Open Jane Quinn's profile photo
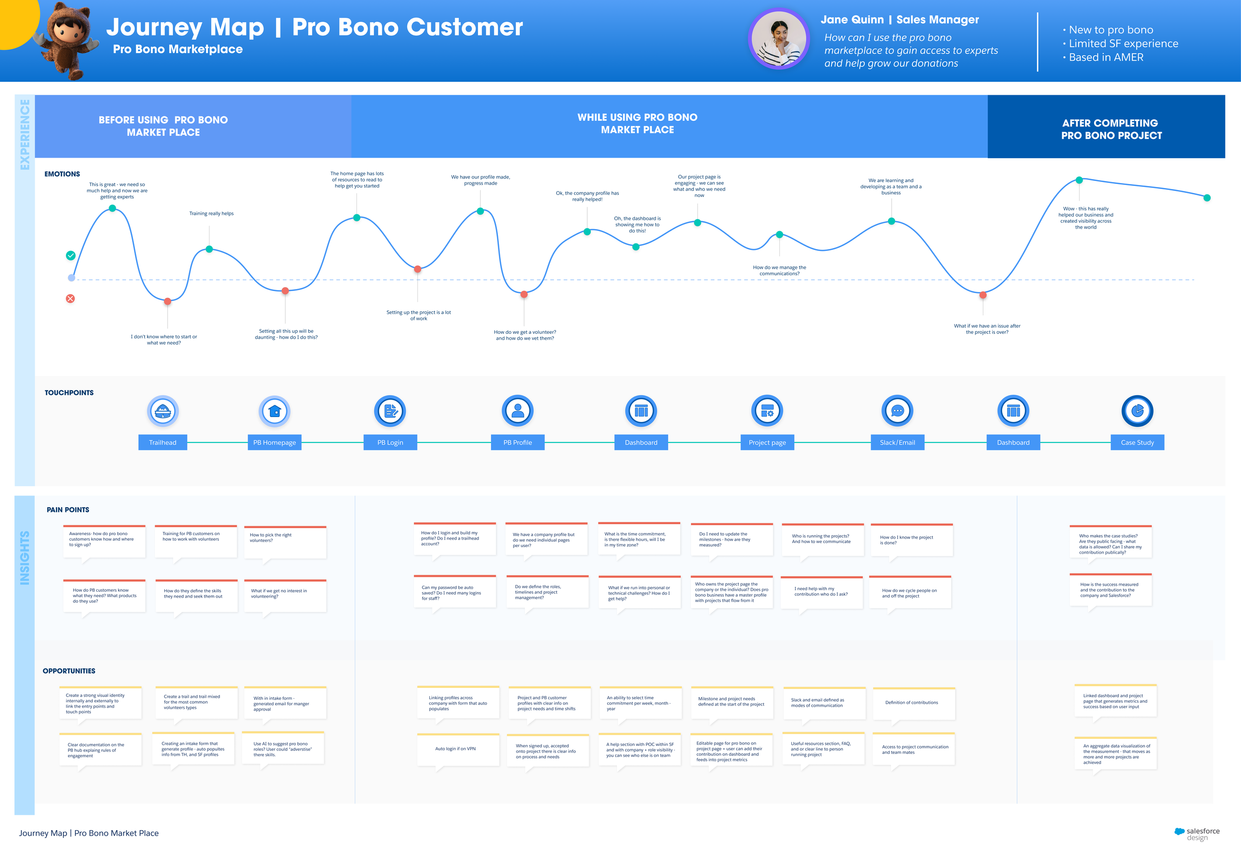Screen dimensions: 1241x858 tap(778, 39)
